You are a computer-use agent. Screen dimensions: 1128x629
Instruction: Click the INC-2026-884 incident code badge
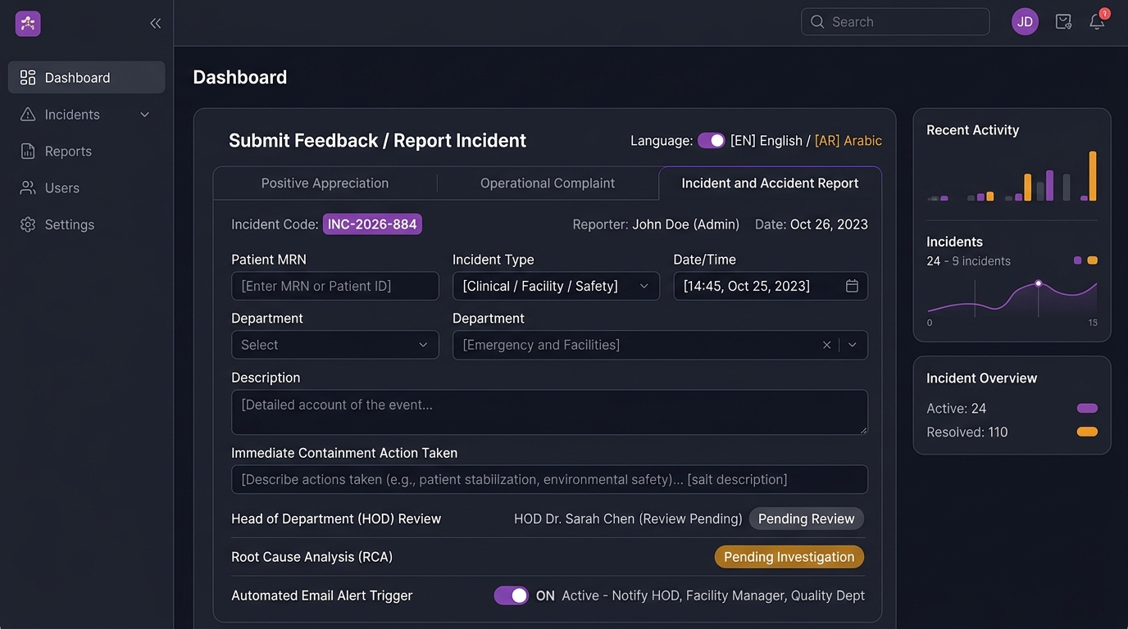tap(372, 224)
